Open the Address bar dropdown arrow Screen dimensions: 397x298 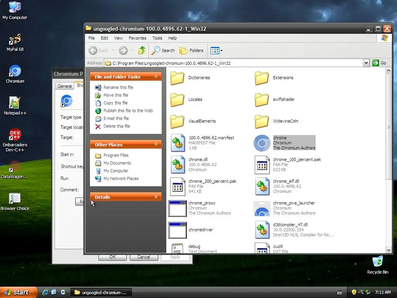(366, 63)
